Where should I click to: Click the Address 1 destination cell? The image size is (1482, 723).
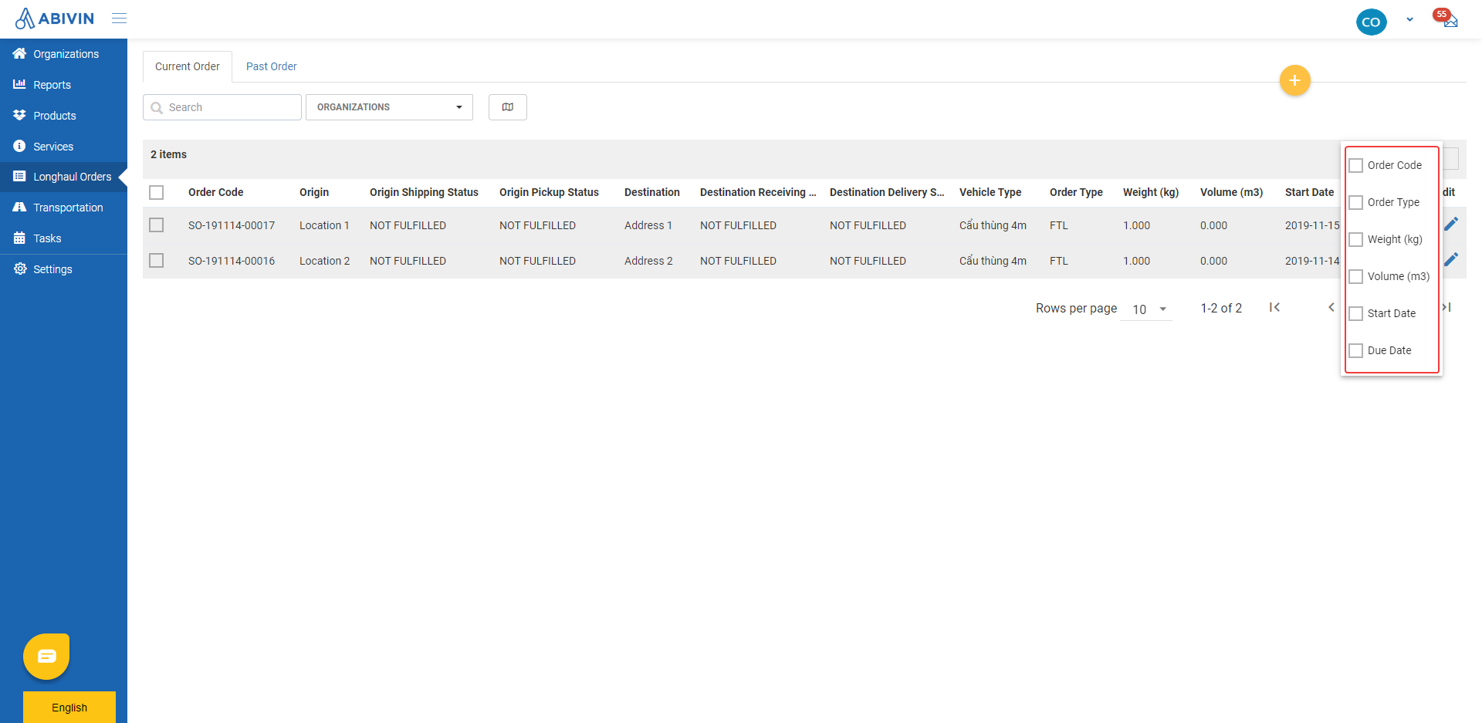[648, 225]
